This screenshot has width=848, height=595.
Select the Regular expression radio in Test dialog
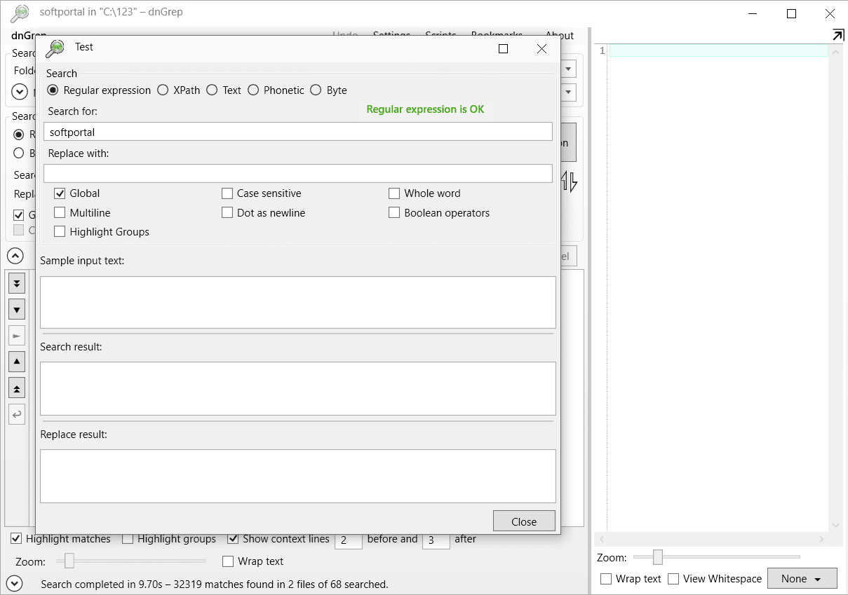click(99, 90)
